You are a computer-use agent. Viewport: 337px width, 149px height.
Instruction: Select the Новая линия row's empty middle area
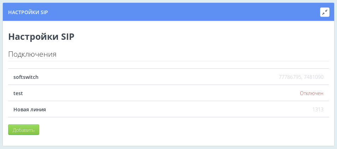click(159, 109)
